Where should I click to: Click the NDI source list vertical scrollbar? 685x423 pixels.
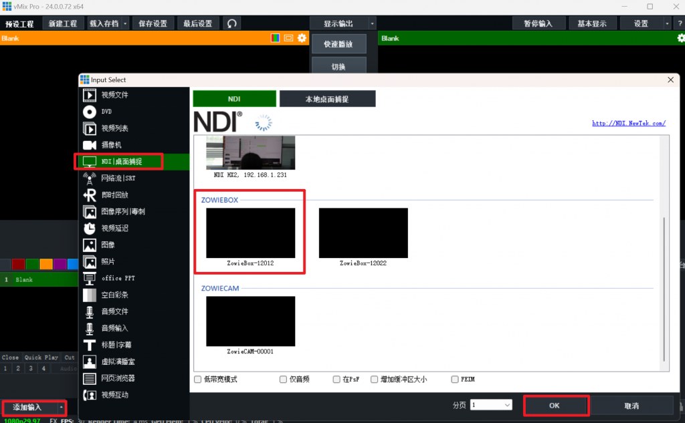coord(664,289)
